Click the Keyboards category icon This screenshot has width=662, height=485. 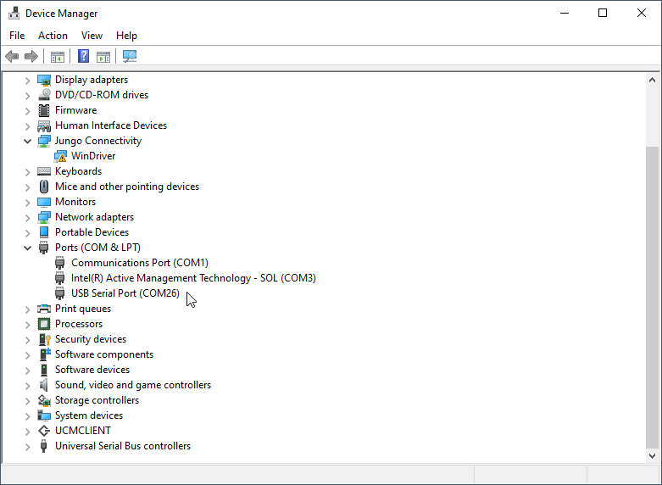pos(44,171)
